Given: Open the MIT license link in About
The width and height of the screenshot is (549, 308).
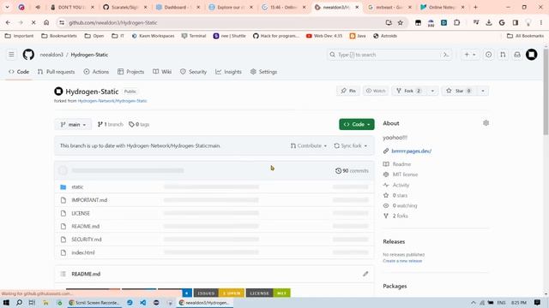Looking at the screenshot, I should coord(405,175).
